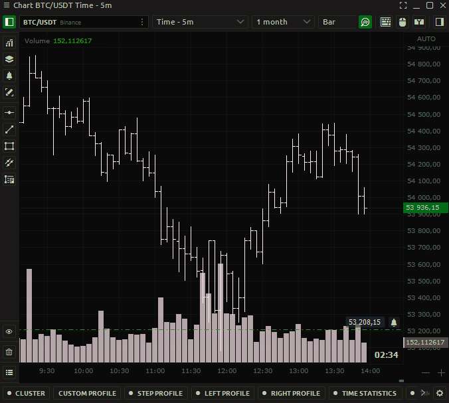Click the AUTO price scale button

pyautogui.click(x=426, y=39)
